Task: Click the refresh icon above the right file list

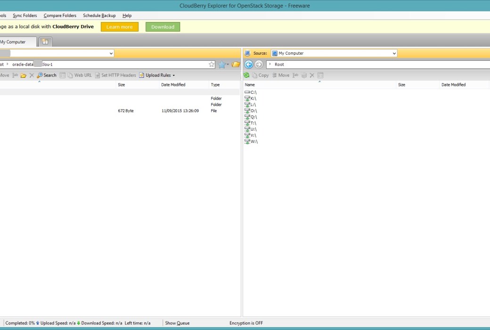Action: (x=246, y=75)
